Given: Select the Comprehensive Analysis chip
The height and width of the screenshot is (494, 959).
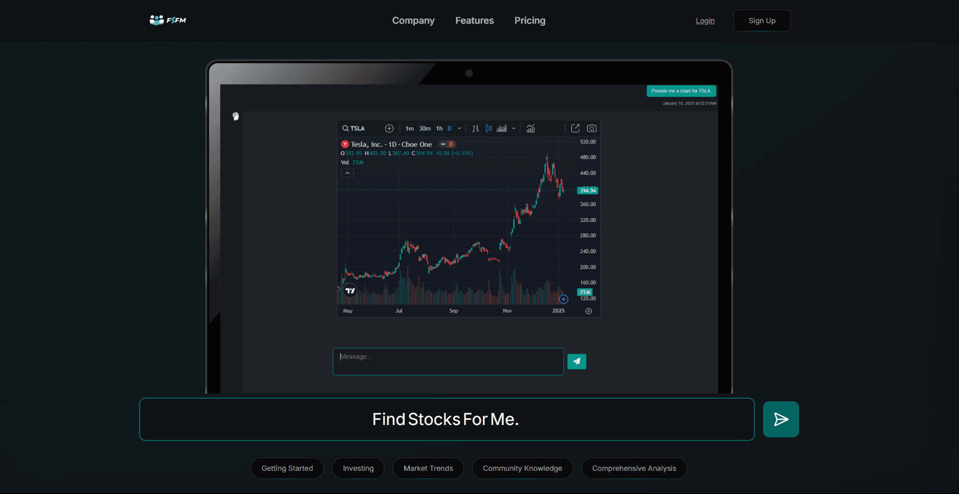Looking at the screenshot, I should coord(634,468).
